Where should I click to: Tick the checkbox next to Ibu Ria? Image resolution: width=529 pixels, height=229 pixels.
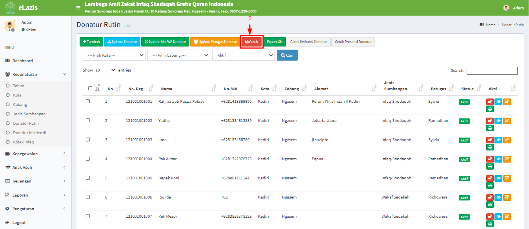click(88, 197)
